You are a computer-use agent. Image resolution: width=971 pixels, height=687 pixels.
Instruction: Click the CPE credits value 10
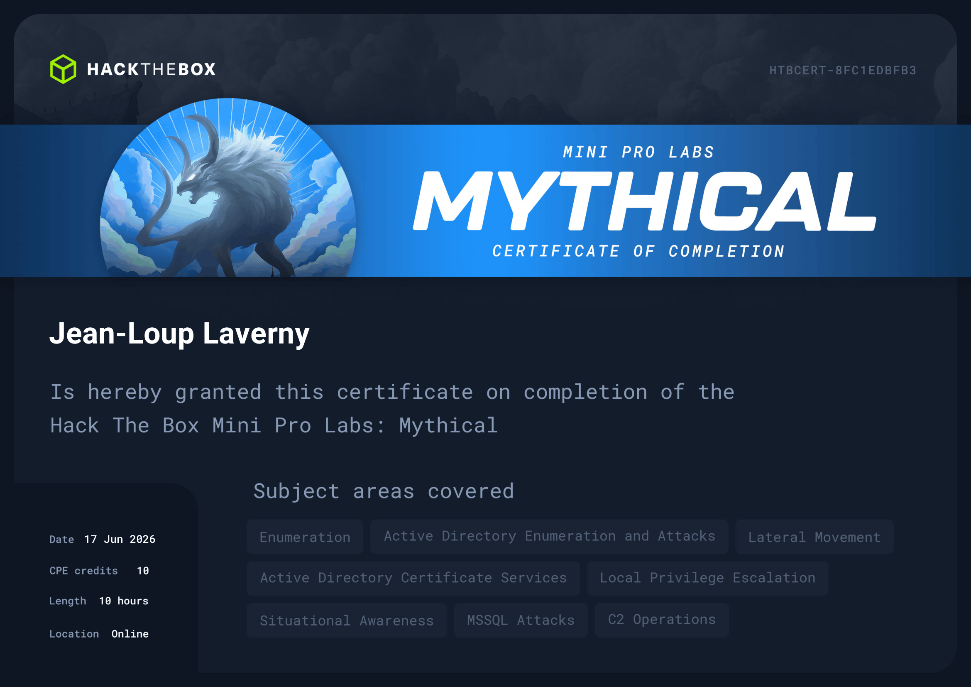click(143, 571)
